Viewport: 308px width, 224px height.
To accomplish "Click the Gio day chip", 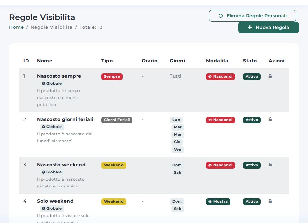I will pos(177,142).
